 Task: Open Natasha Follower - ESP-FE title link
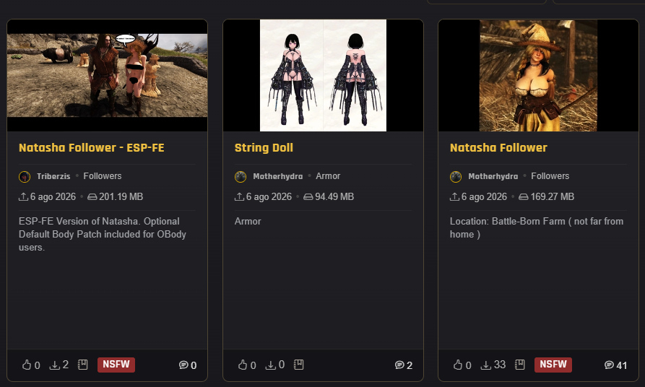tap(91, 147)
